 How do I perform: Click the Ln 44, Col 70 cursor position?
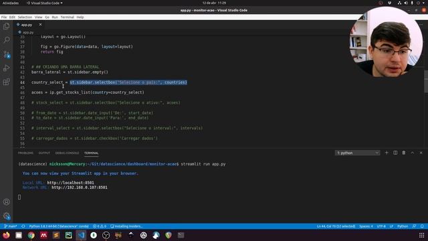click(x=336, y=226)
